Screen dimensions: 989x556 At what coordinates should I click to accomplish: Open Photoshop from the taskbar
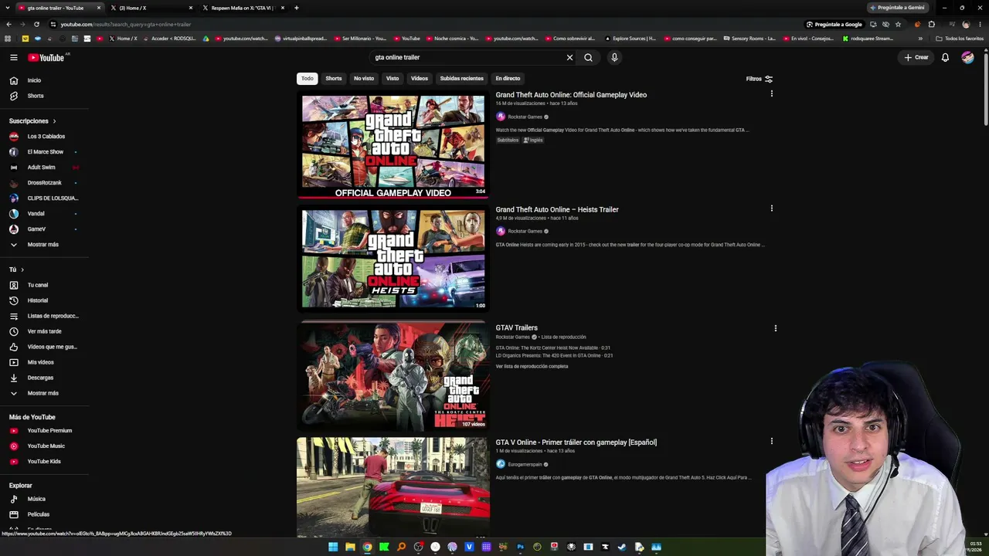click(520, 547)
